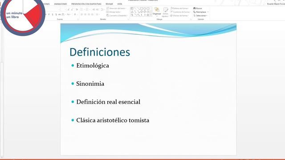Screen dimensions: 285x160
Task: Select the isosceles triangle shape
Action: (132, 12)
